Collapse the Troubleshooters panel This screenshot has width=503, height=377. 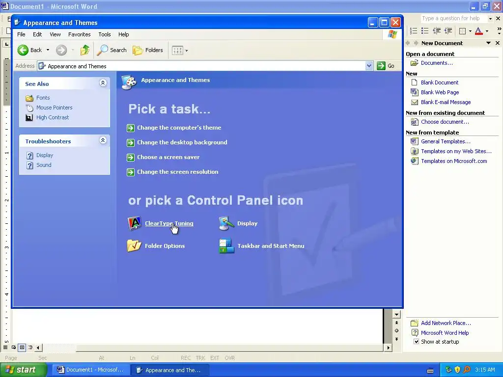point(103,140)
